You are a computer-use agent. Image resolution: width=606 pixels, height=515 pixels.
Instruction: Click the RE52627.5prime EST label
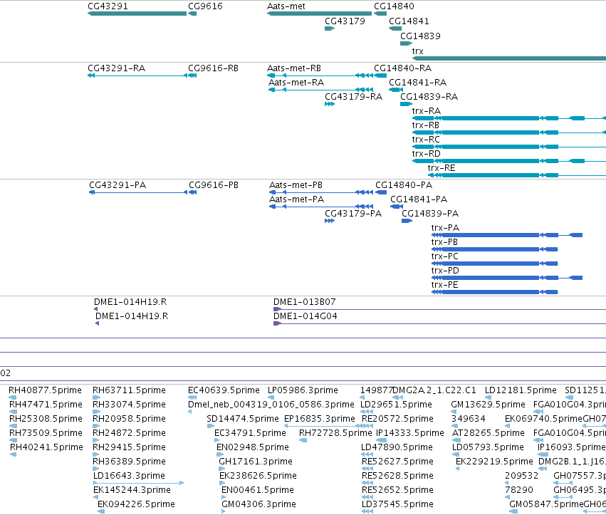(x=397, y=462)
